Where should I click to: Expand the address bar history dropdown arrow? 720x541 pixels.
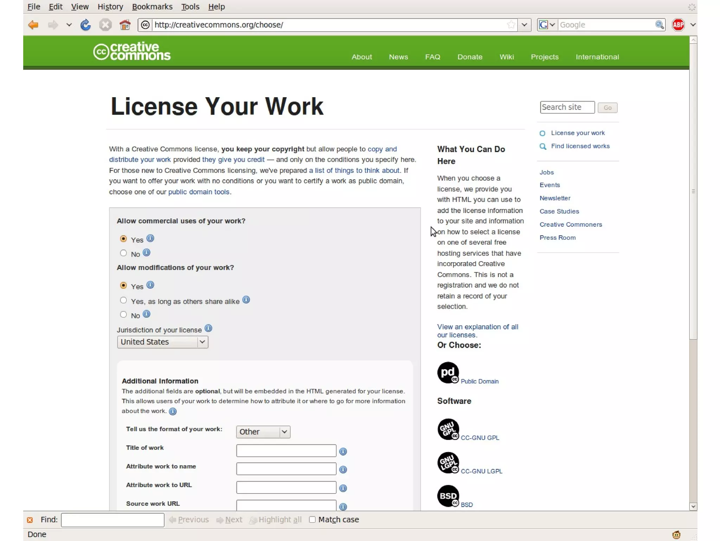(x=524, y=25)
